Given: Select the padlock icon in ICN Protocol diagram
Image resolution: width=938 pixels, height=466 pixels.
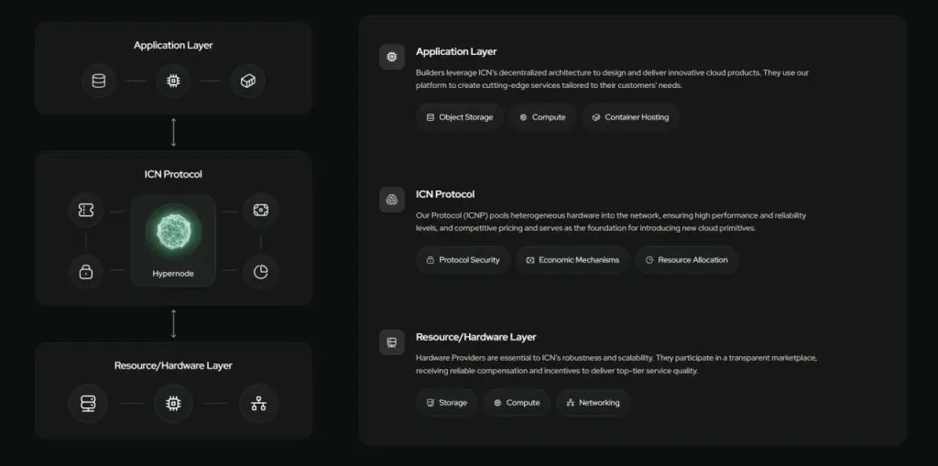Looking at the screenshot, I should point(86,272).
